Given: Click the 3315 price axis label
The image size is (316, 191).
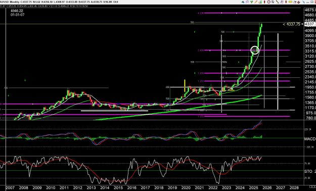Looking at the screenshot, I should [x=310, y=51].
